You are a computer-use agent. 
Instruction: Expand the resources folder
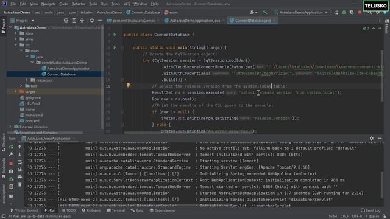coord(27,80)
